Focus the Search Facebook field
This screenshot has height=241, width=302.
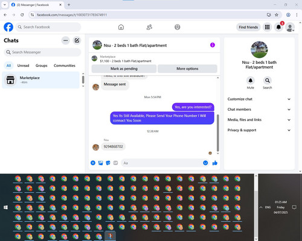48,27
